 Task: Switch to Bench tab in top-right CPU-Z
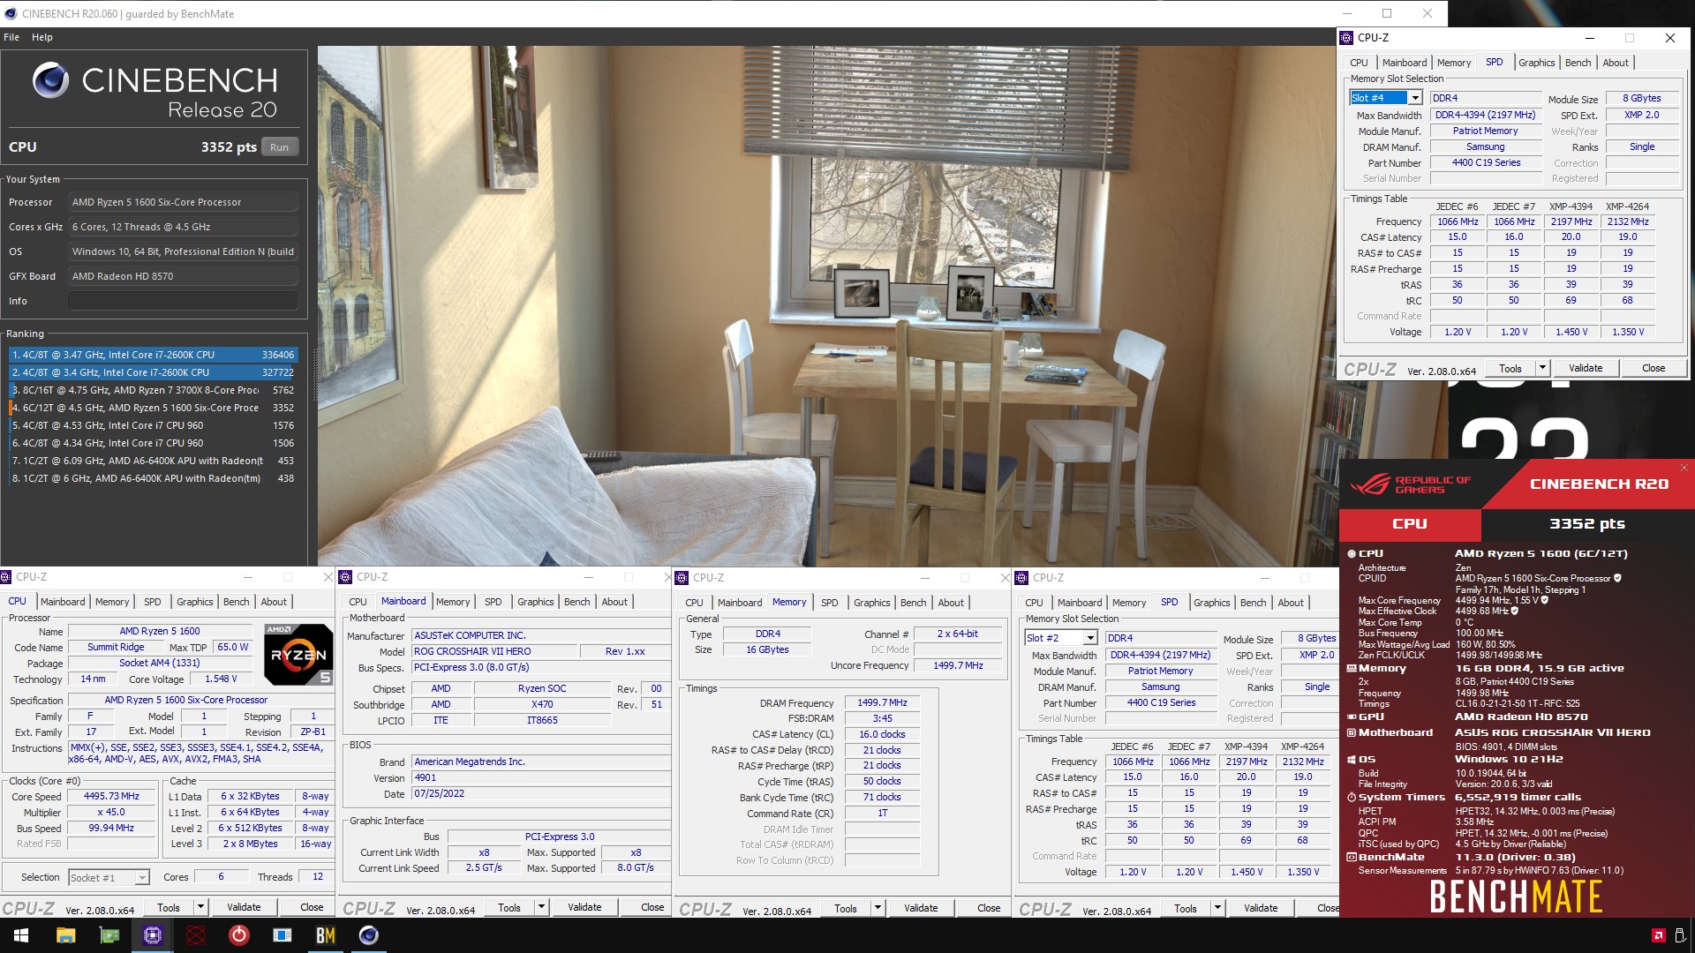pyautogui.click(x=1578, y=63)
